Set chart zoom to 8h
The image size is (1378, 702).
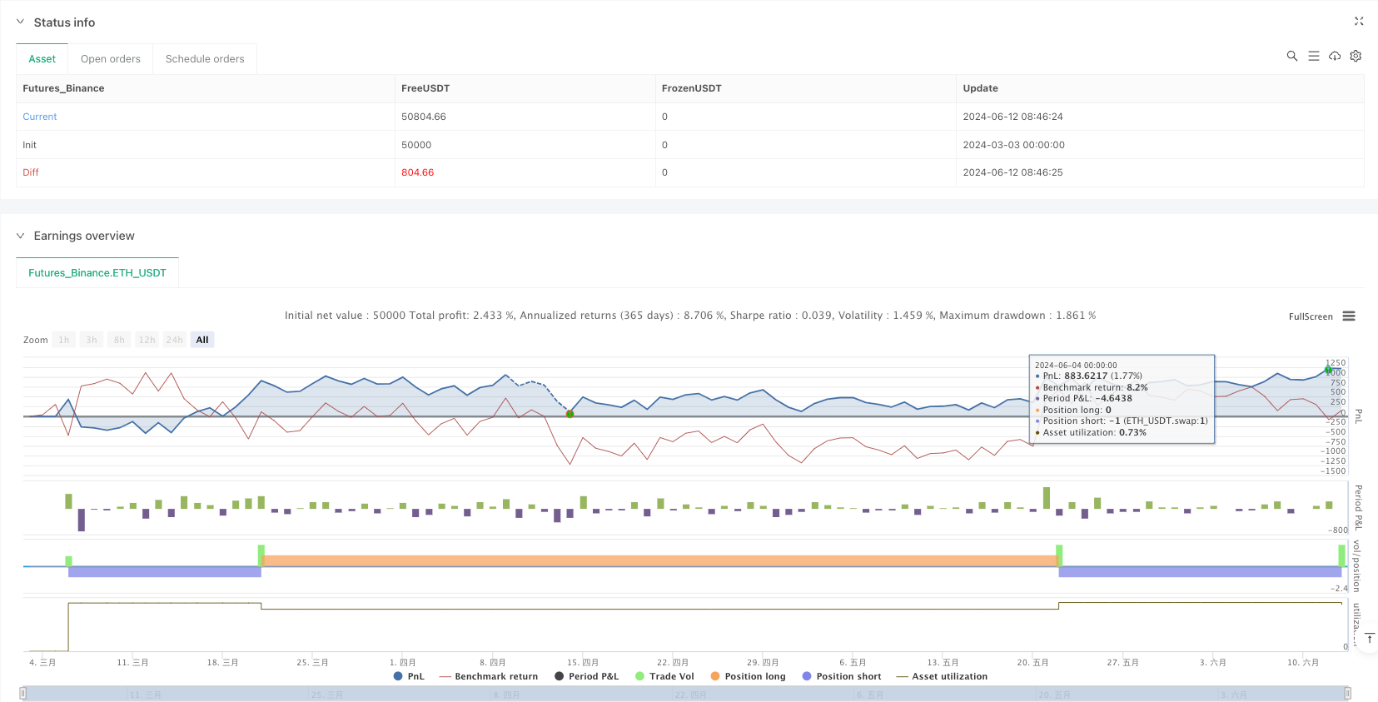point(119,340)
